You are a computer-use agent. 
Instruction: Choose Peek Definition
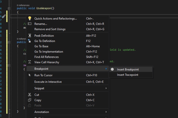pos(68,36)
